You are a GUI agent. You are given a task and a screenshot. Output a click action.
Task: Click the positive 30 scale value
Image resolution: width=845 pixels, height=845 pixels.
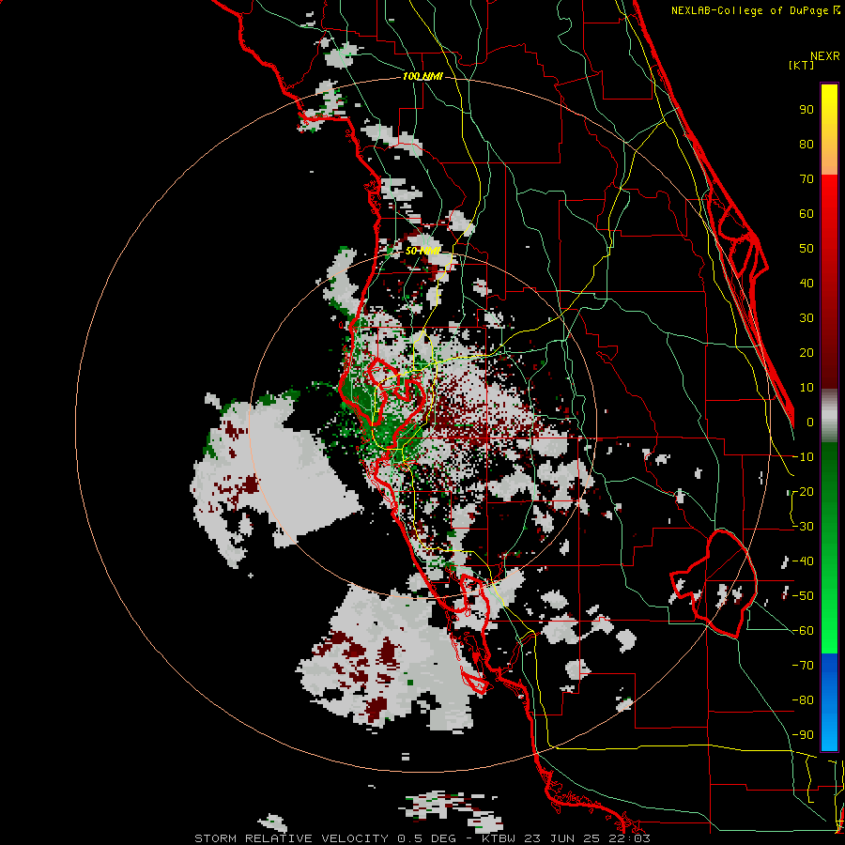(807, 318)
